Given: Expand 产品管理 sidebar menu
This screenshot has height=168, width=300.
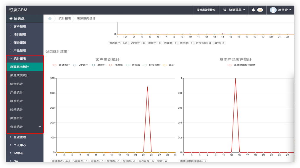Looking at the screenshot, I should pyautogui.click(x=25, y=50).
